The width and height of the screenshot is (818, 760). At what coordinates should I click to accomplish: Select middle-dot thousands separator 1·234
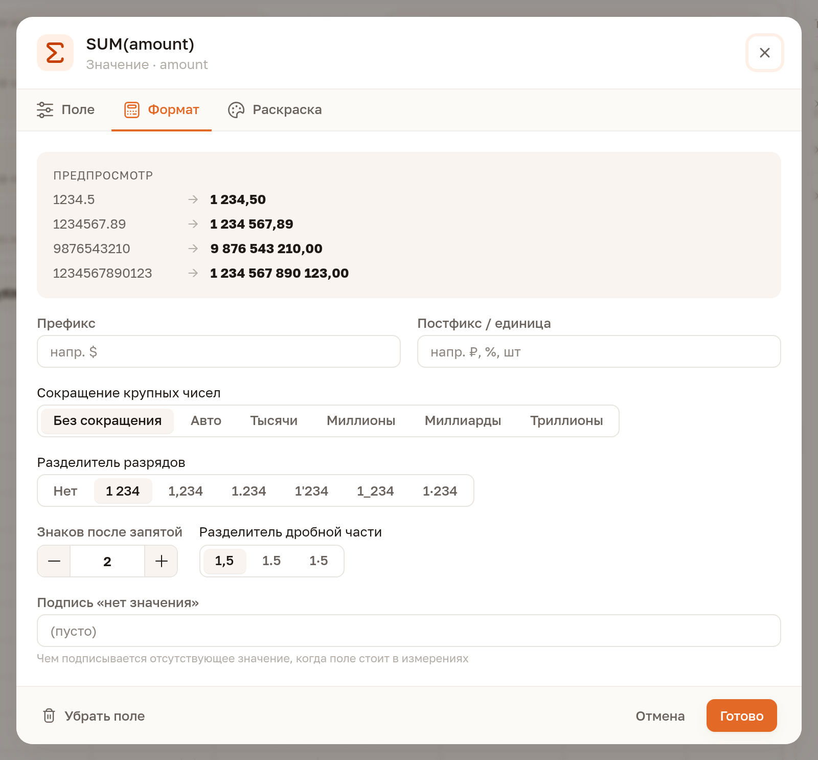[x=440, y=491]
